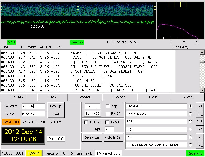The width and height of the screenshot is (205, 157).
Task: Click the Receiving status indicator
Action: point(195,153)
